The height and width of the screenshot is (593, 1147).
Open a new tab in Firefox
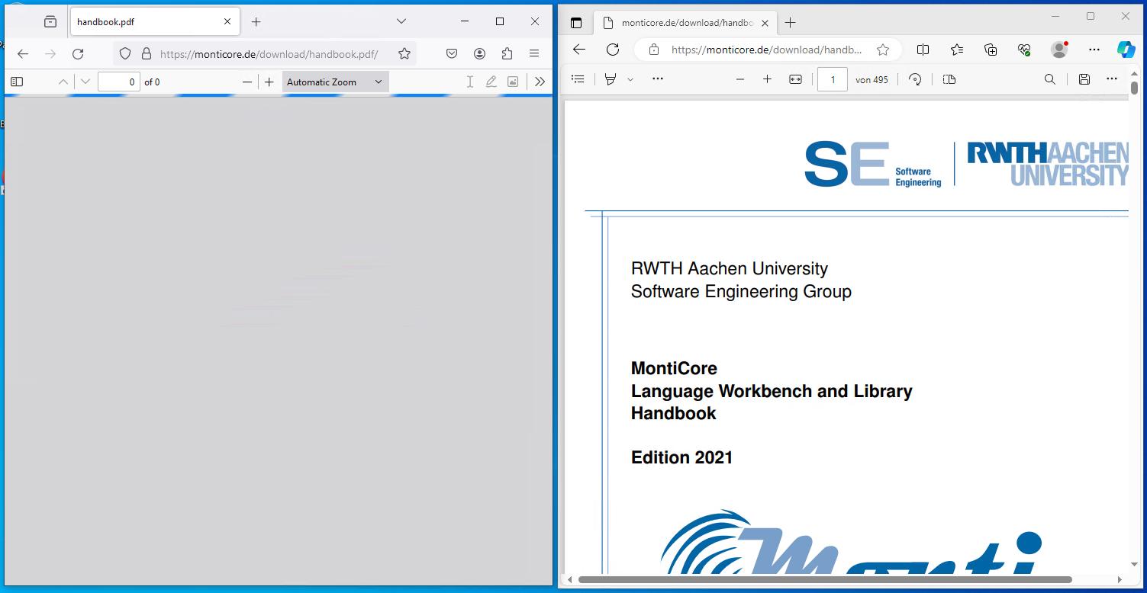(256, 22)
